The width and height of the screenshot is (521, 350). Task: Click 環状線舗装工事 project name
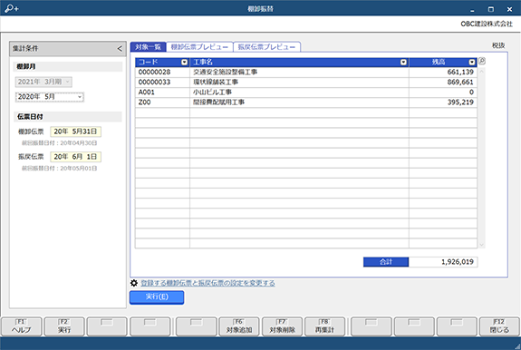(x=216, y=83)
